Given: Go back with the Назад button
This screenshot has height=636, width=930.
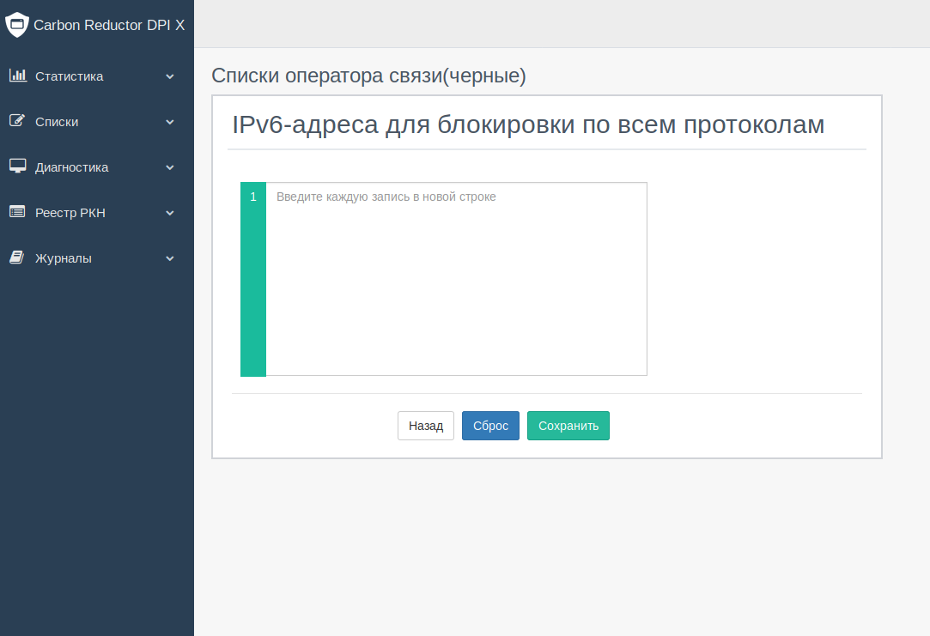Looking at the screenshot, I should (x=426, y=426).
